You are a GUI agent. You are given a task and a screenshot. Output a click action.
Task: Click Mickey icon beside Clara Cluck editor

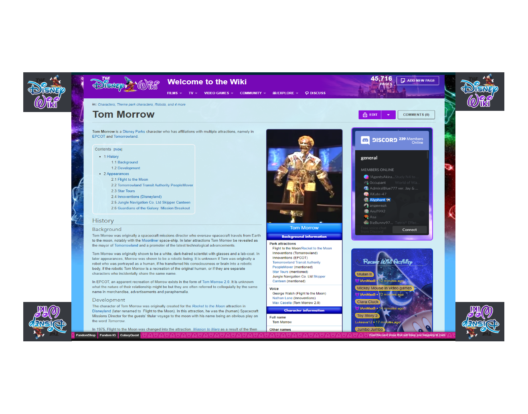pyautogui.click(x=357, y=308)
